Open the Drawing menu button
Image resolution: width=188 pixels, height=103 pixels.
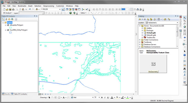44,98
